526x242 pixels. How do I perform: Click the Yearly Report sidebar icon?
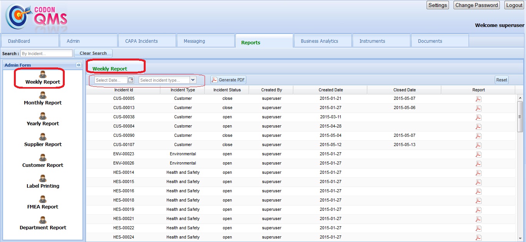point(43,116)
